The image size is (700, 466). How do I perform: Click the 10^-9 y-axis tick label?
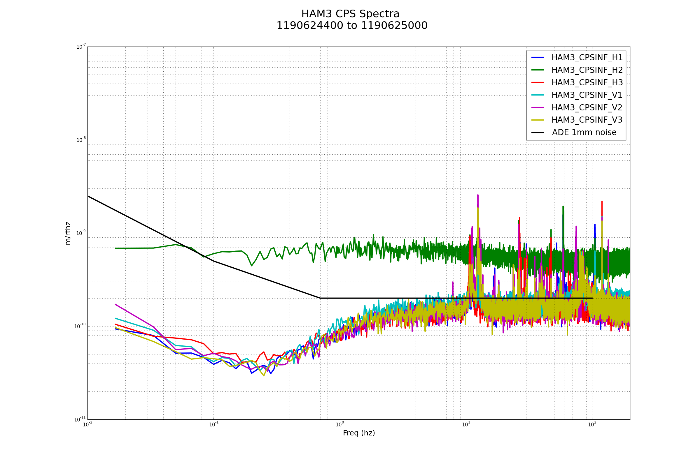pos(81,233)
